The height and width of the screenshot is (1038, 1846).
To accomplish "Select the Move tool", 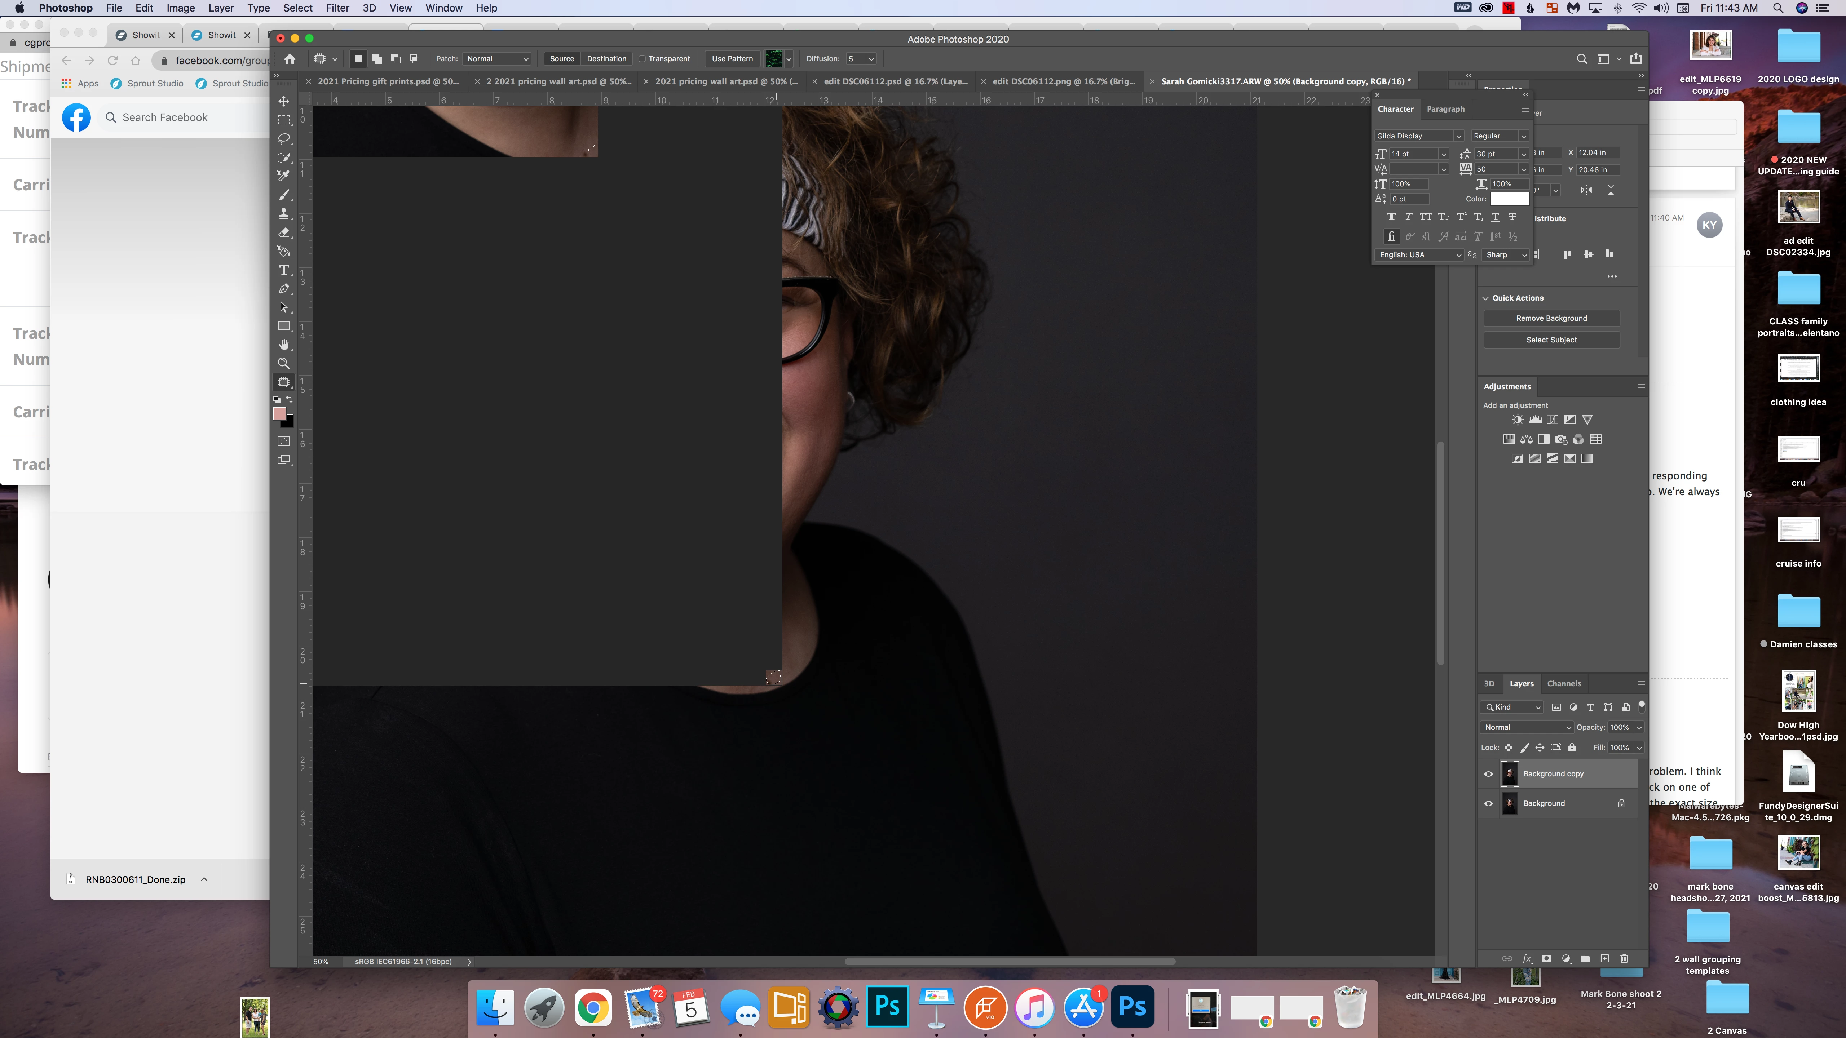I will [x=284, y=101].
